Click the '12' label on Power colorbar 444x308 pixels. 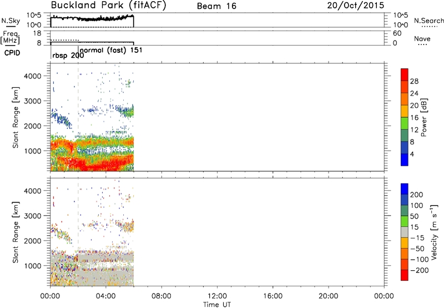point(414,130)
